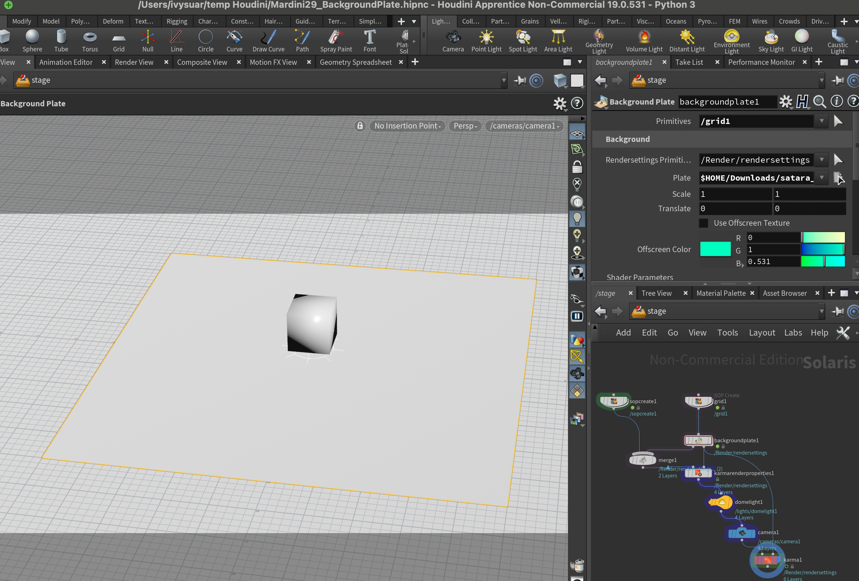Image resolution: width=859 pixels, height=581 pixels.
Task: Select the Null shelf tool
Action: (148, 41)
